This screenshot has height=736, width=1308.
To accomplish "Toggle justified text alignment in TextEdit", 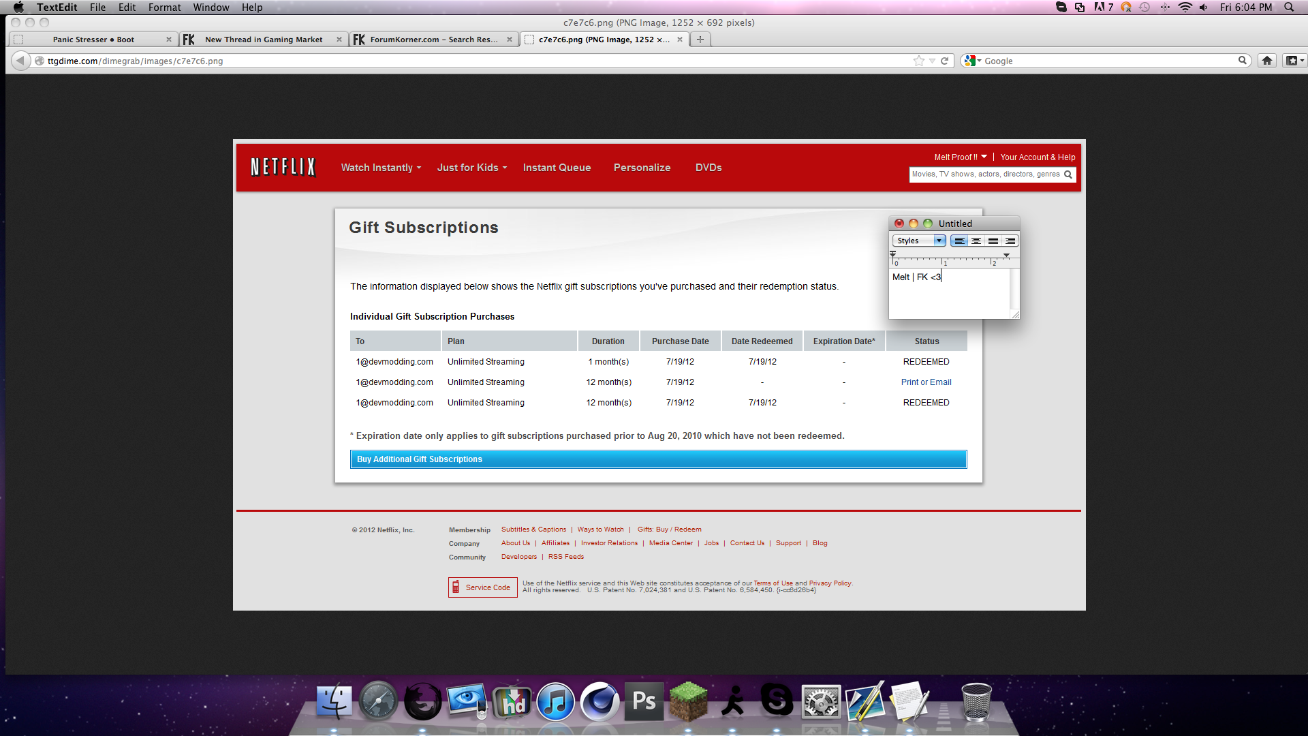I will tap(993, 241).
